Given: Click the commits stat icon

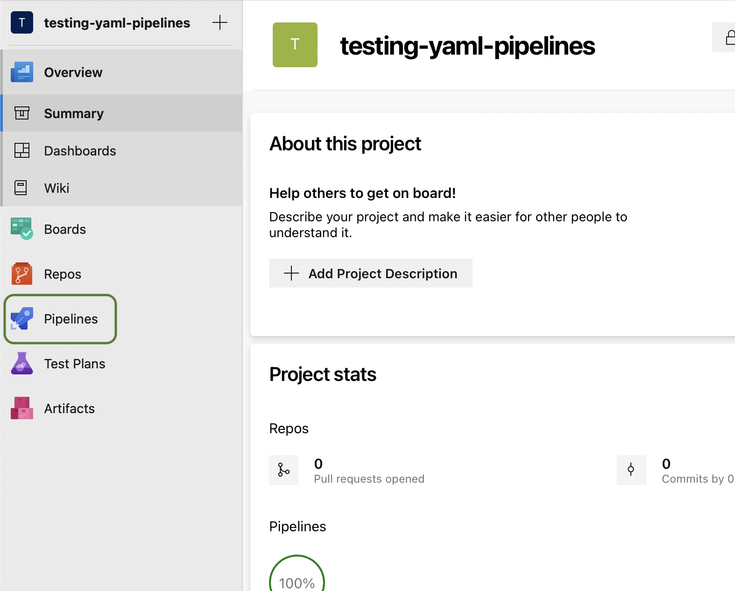Looking at the screenshot, I should coord(631,470).
